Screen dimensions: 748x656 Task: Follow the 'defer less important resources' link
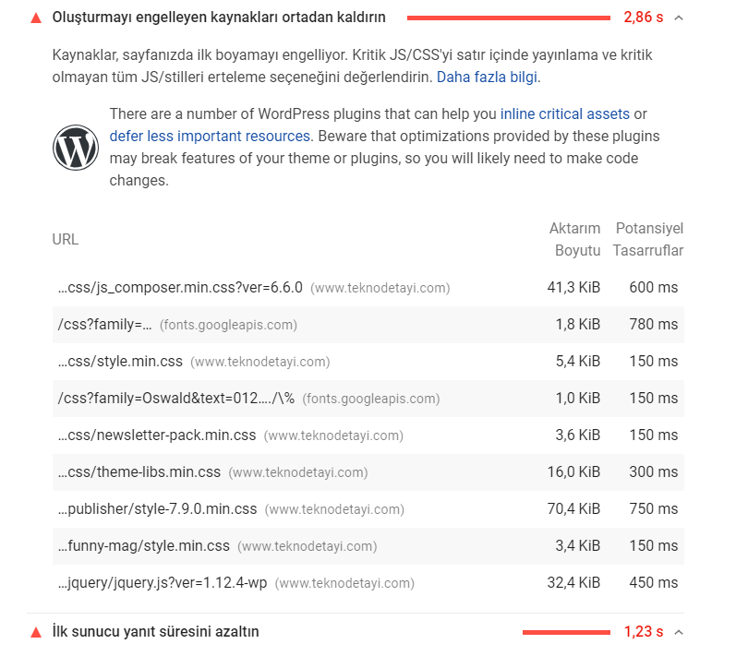[x=210, y=136]
